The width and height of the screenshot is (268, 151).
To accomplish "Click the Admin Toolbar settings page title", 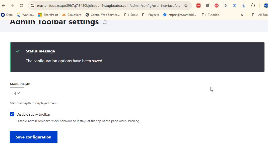I will (x=54, y=22).
